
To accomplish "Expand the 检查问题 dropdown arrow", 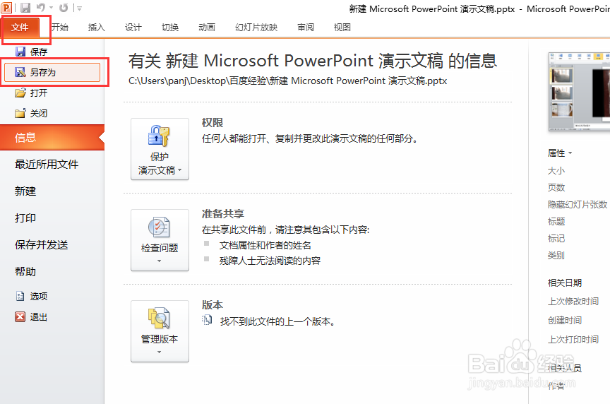I will point(159,261).
